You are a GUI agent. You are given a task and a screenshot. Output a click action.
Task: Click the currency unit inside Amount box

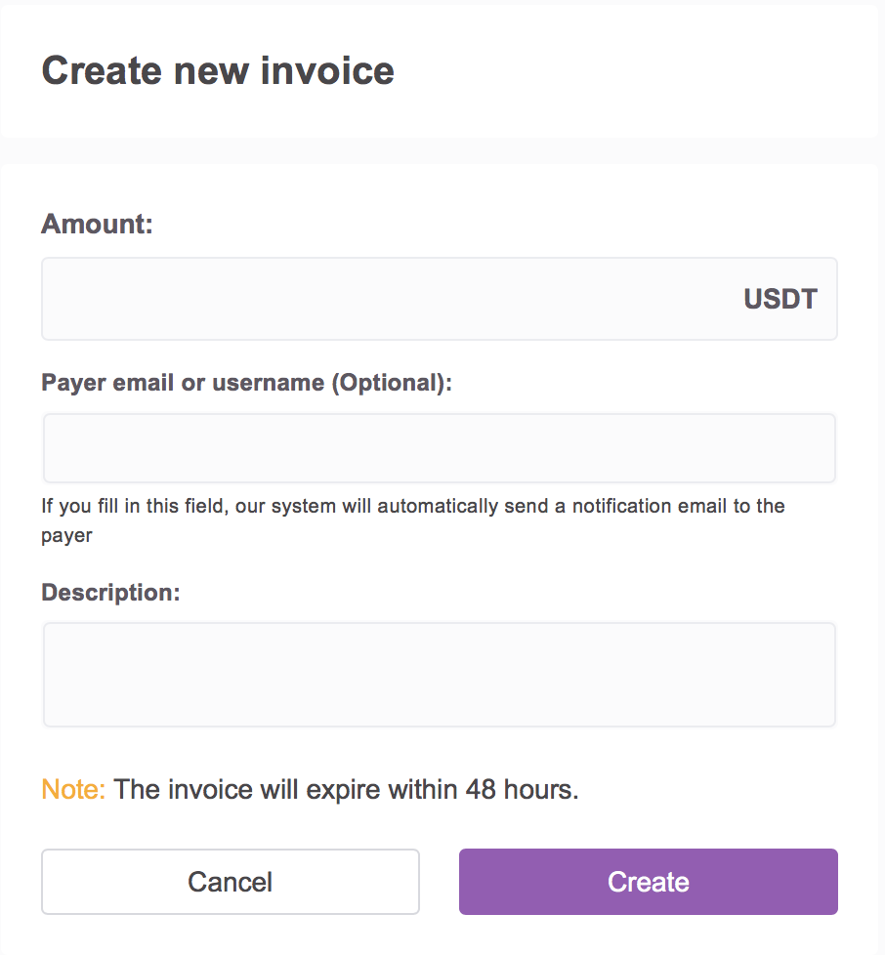pyautogui.click(x=780, y=299)
